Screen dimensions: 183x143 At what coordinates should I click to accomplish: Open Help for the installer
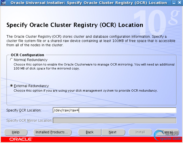16,132
